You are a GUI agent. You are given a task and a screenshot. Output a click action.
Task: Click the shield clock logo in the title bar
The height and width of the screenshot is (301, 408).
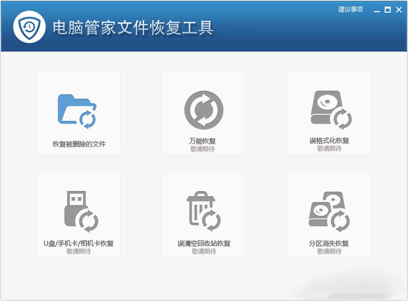pos(29,26)
